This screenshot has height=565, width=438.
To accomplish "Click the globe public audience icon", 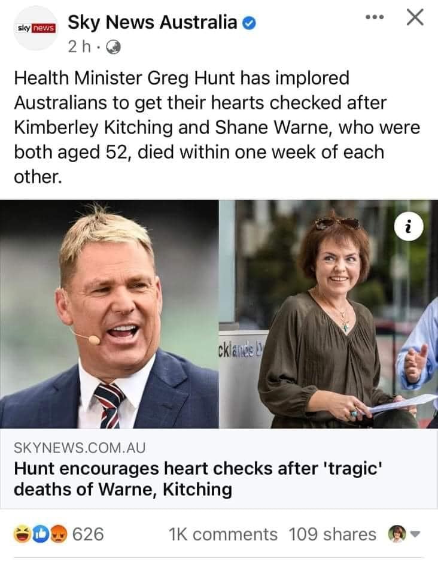I will 113,47.
